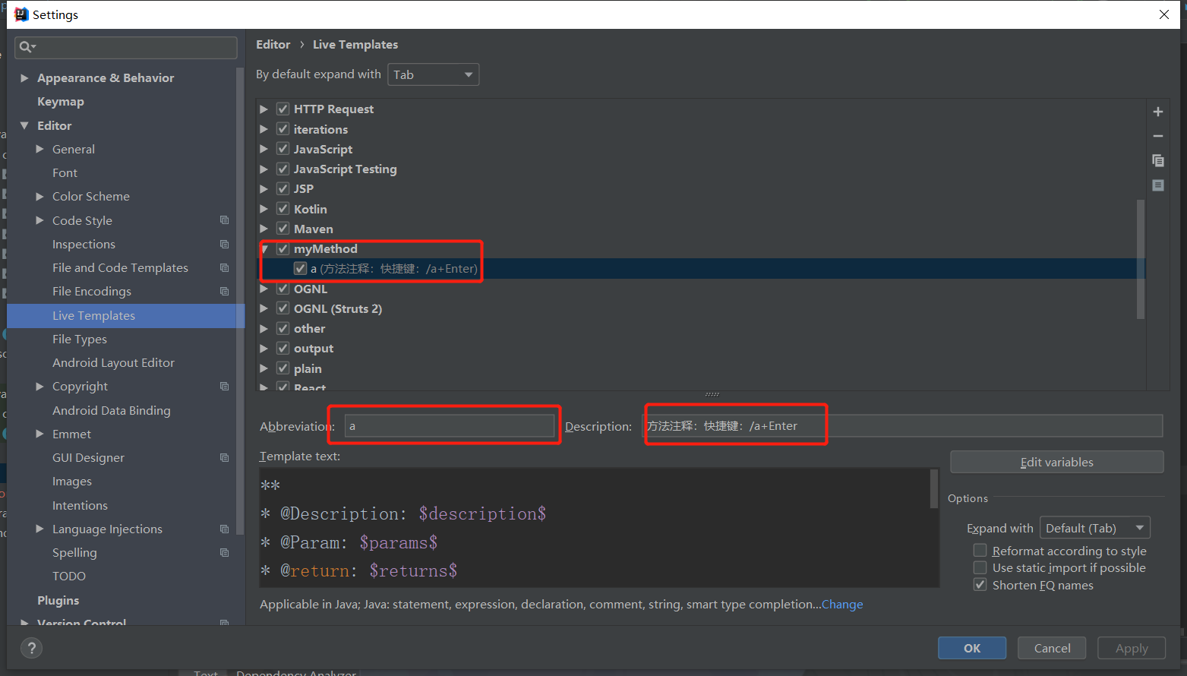
Task: Uncheck the myMethod template group checkbox
Action: click(x=283, y=248)
